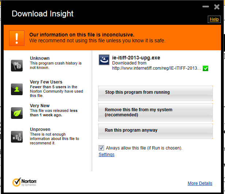The width and height of the screenshot is (225, 194).
Task: Click the 'Downloaded from' label
Action: (129, 63)
